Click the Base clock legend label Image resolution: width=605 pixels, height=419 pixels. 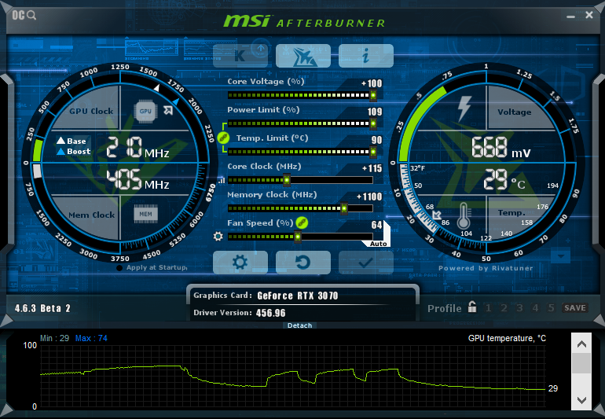(71, 141)
